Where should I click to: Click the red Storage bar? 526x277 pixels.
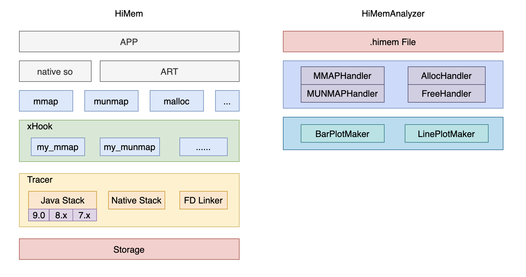tap(129, 249)
